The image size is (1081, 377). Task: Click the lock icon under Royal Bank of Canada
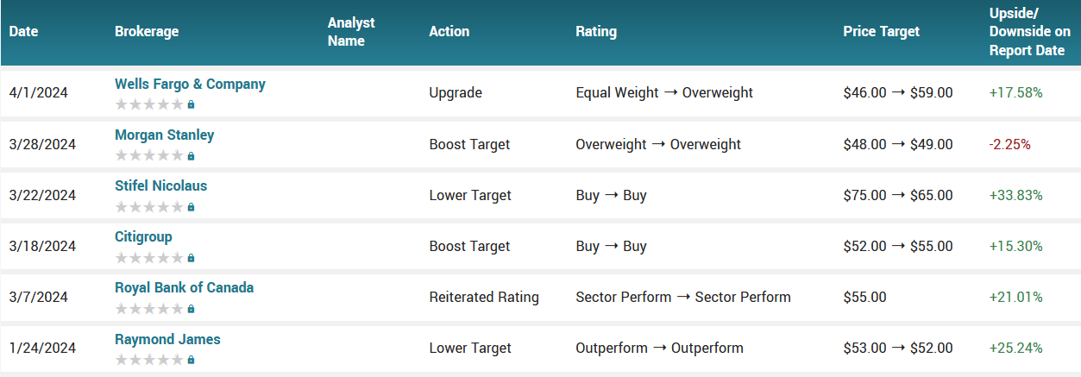tap(191, 309)
